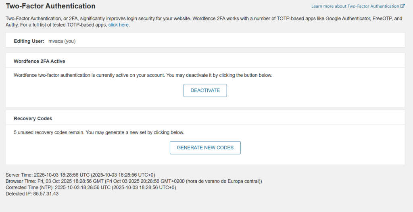Select the Two-Factor Authentication page heading
Screen dimensions: 413x212
[50, 6]
